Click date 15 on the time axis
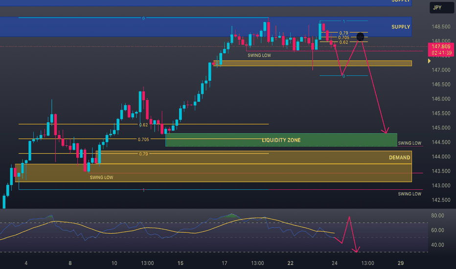The width and height of the screenshot is (456, 269). pyautogui.click(x=181, y=263)
